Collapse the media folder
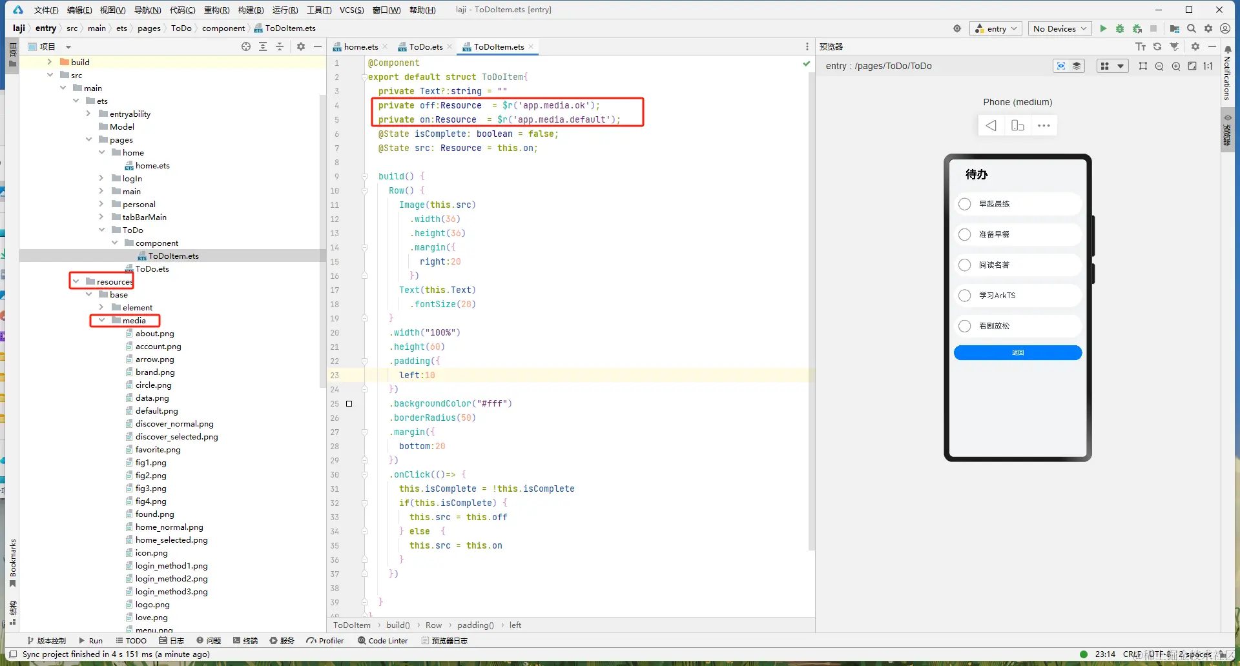The width and height of the screenshot is (1240, 666). [x=101, y=320]
